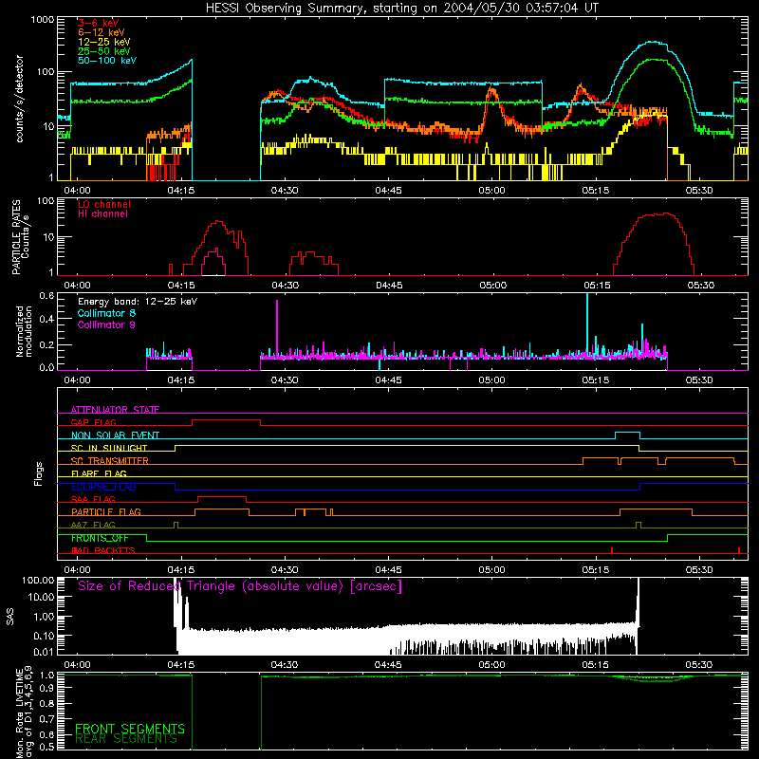Click the PARTICLE_FLAG label
759x759 pixels.
[x=106, y=511]
